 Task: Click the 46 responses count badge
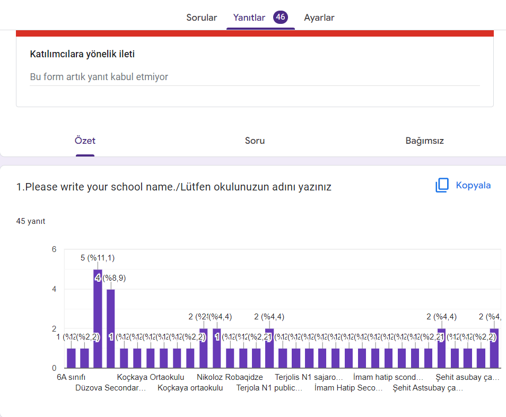(281, 17)
